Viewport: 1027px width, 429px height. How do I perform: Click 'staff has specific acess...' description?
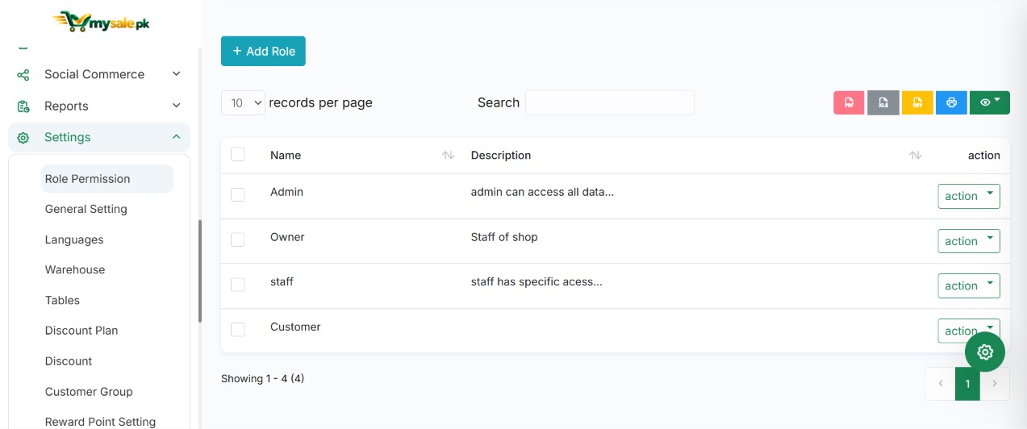pyautogui.click(x=536, y=281)
